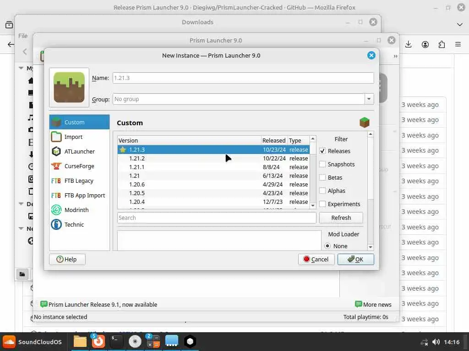The height and width of the screenshot is (351, 469).
Task: Click the version Search field
Action: point(217,218)
